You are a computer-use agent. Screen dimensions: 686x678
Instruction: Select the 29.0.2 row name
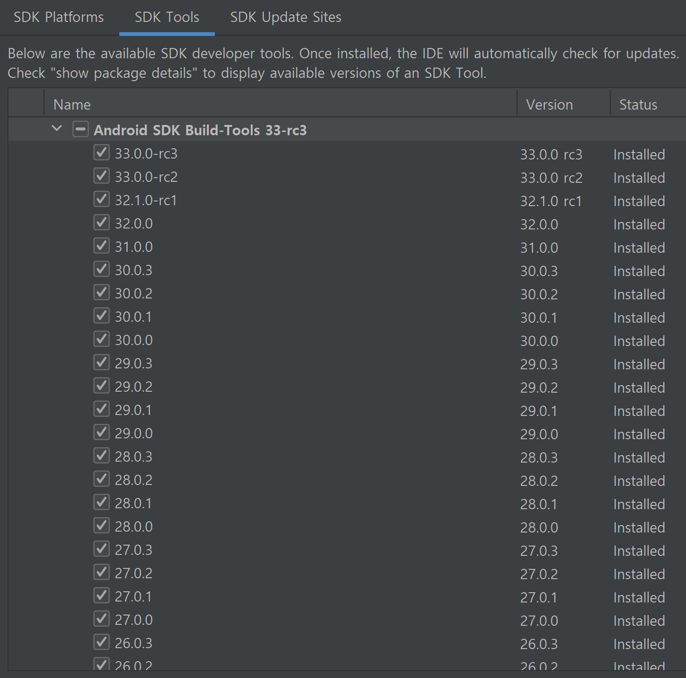pyautogui.click(x=134, y=387)
